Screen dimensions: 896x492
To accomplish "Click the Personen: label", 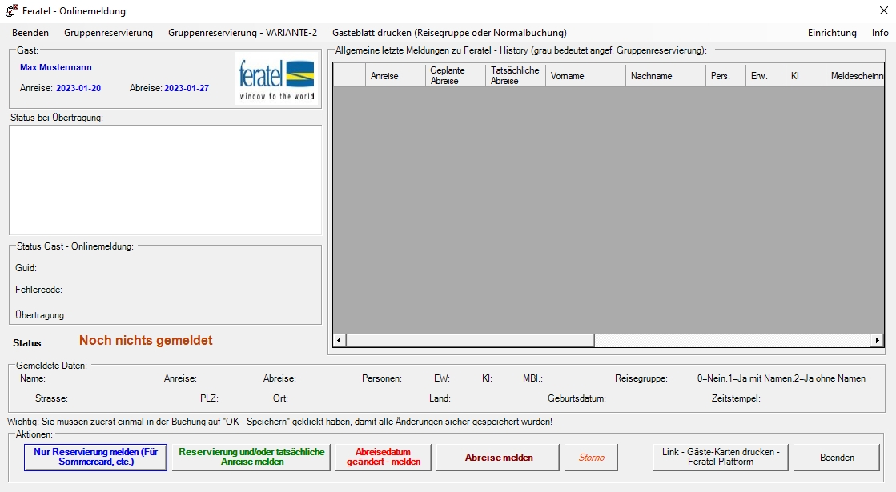I will pos(382,378).
